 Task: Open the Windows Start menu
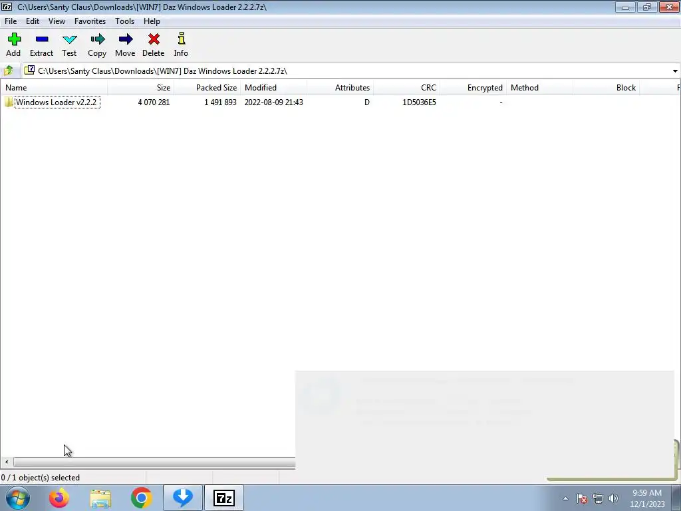(18, 498)
